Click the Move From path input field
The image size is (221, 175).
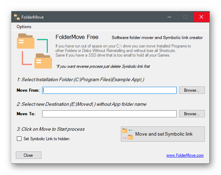pos(109,90)
